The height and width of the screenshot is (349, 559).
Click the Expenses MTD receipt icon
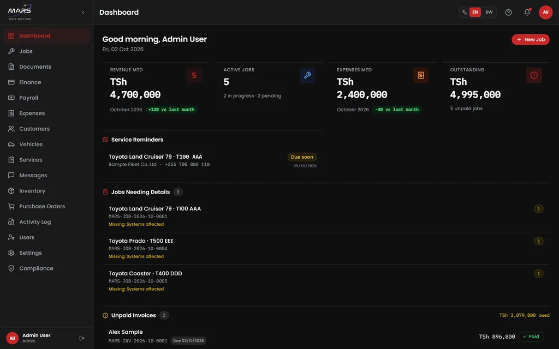click(421, 75)
